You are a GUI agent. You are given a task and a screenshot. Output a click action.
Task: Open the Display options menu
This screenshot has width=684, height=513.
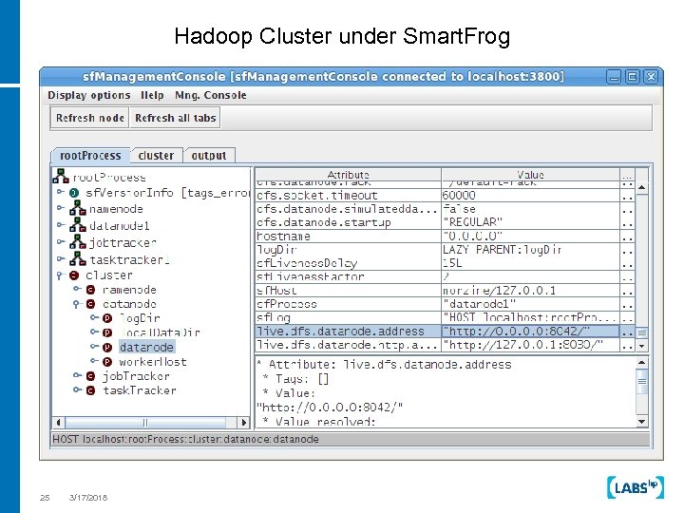click(x=89, y=95)
